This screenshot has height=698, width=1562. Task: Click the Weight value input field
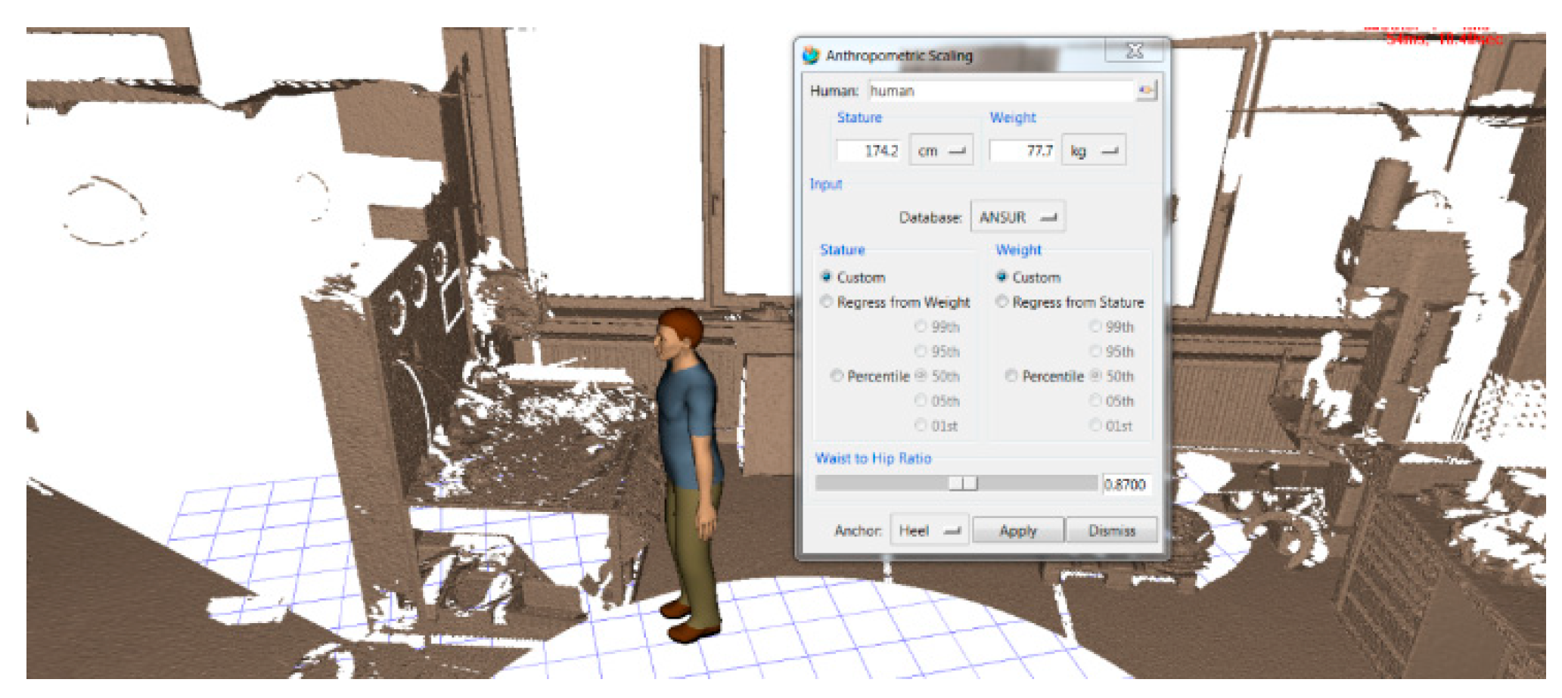pyautogui.click(x=1023, y=151)
